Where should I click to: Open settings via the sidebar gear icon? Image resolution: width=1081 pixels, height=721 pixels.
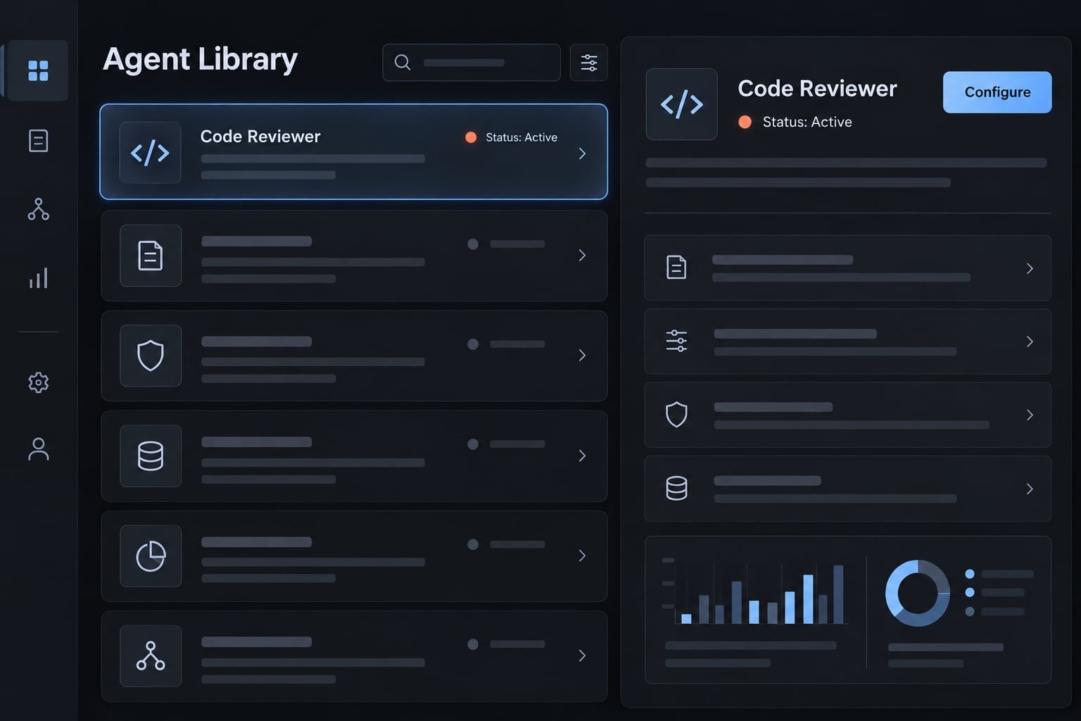tap(38, 382)
